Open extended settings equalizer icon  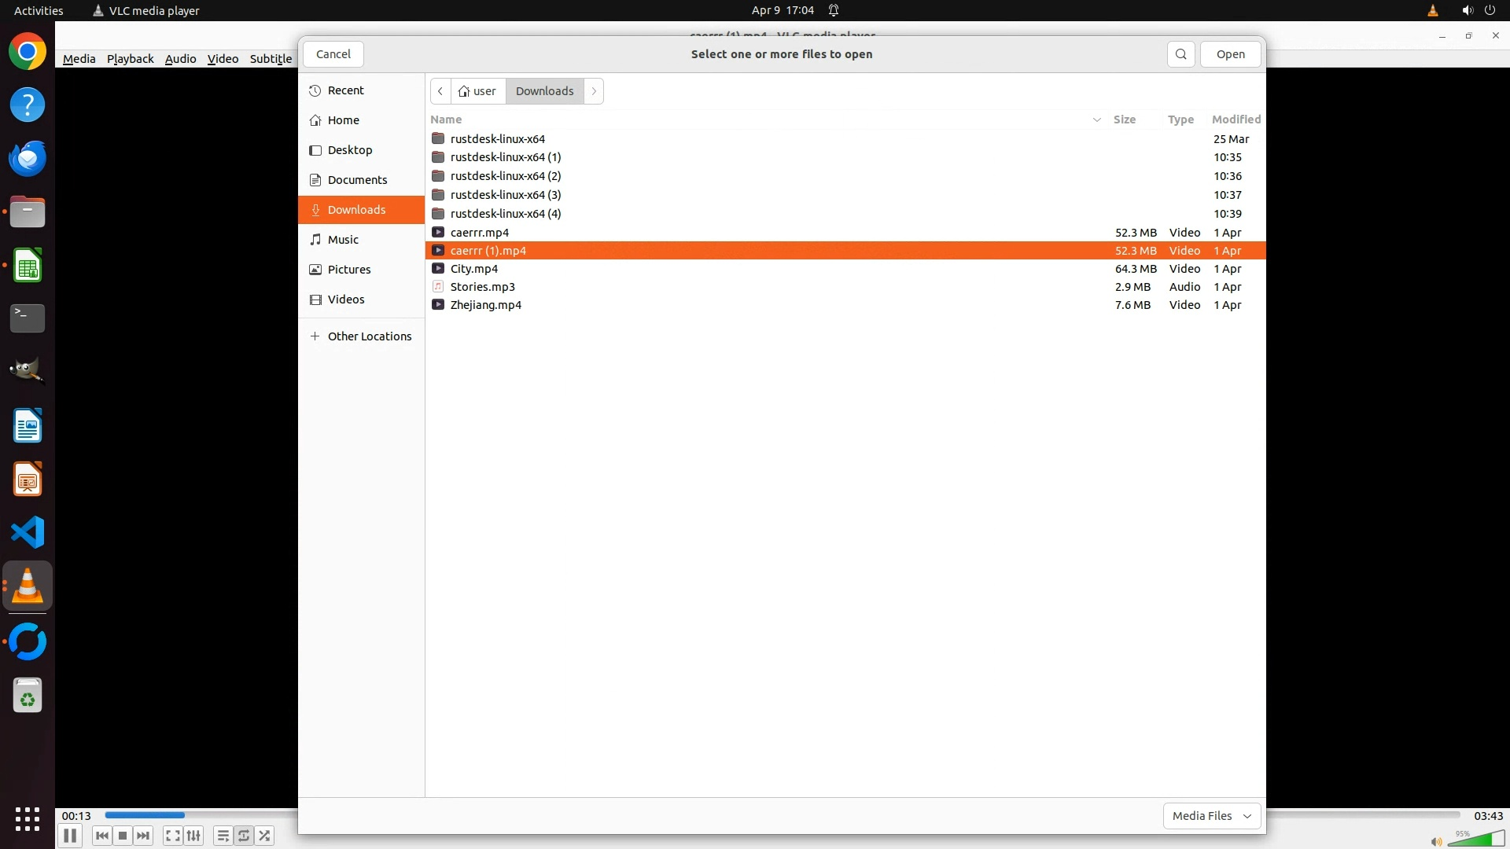(x=193, y=836)
